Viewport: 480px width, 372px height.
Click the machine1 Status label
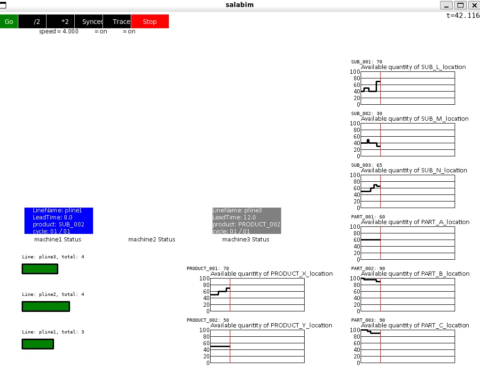click(x=58, y=239)
